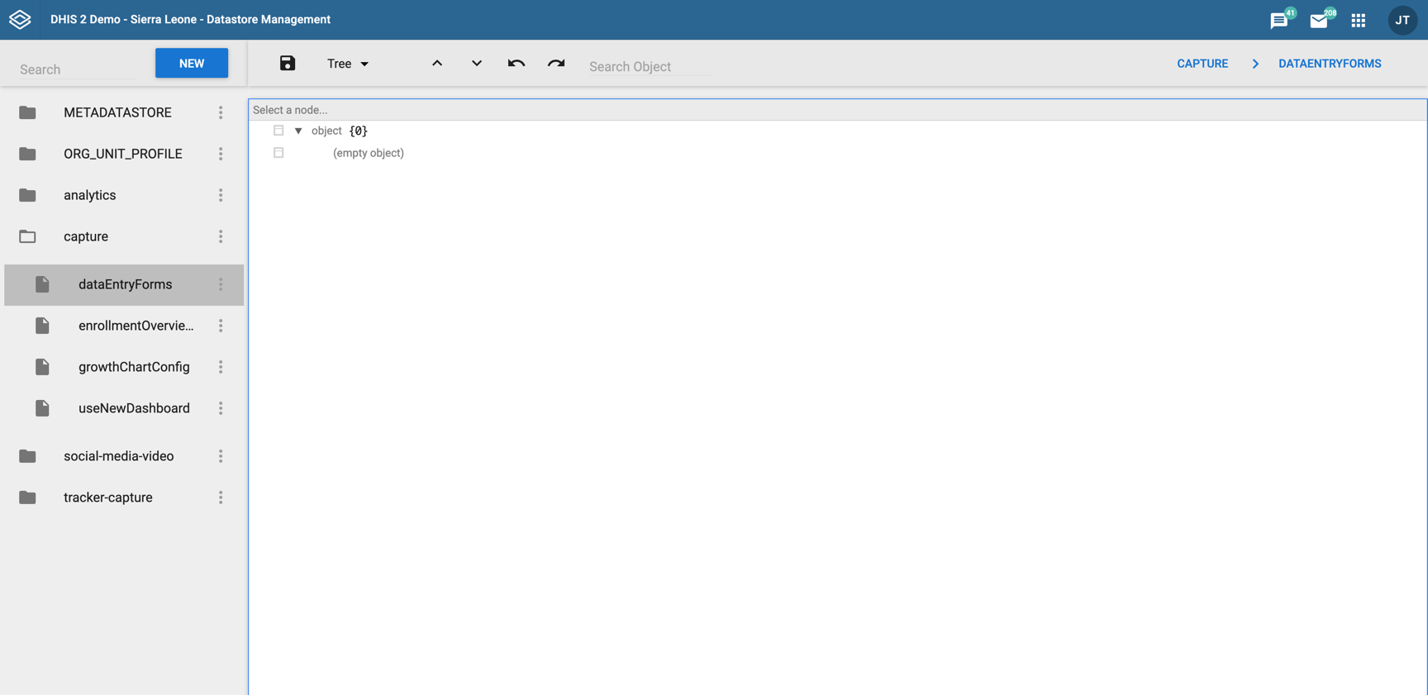Open the messages mail icon
Image resolution: width=1428 pixels, height=695 pixels.
[x=1319, y=21]
